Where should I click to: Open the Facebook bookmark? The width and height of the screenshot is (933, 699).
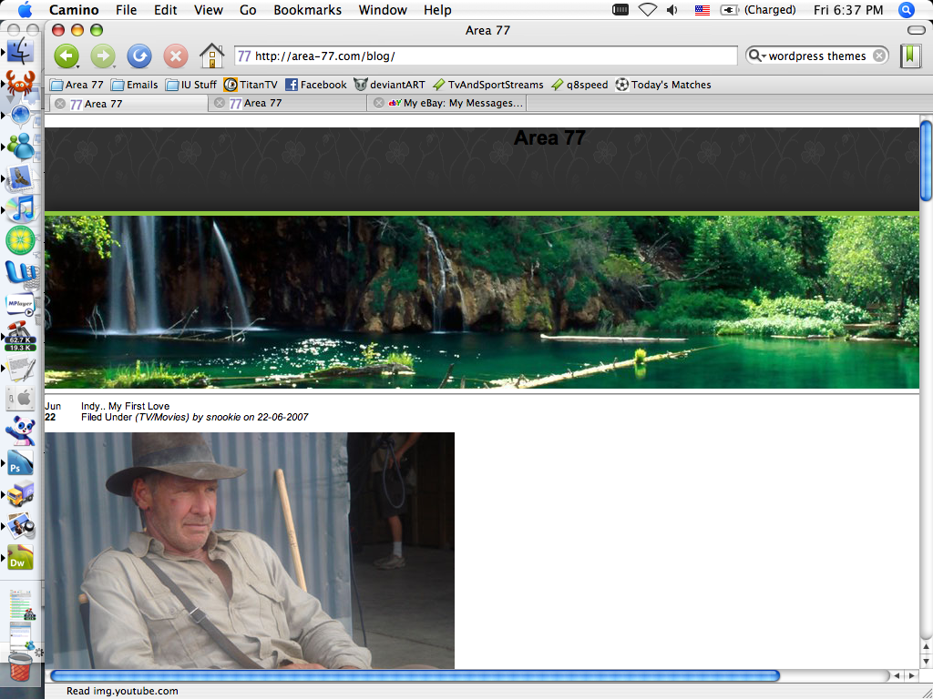tap(316, 85)
